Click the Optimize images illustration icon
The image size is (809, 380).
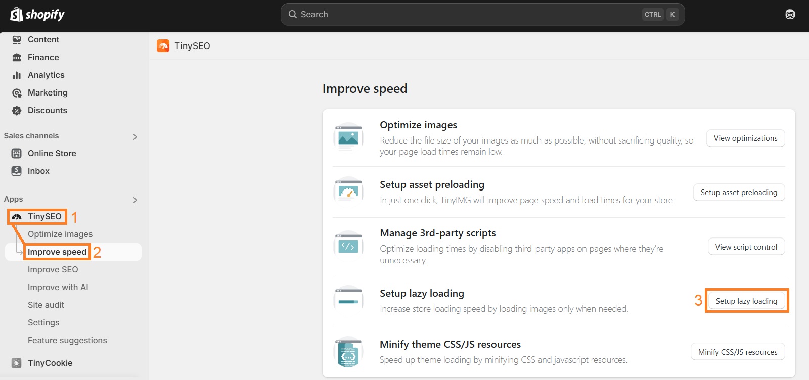pyautogui.click(x=348, y=137)
